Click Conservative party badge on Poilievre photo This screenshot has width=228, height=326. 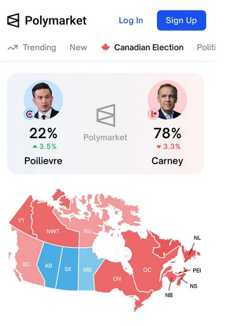(30, 114)
